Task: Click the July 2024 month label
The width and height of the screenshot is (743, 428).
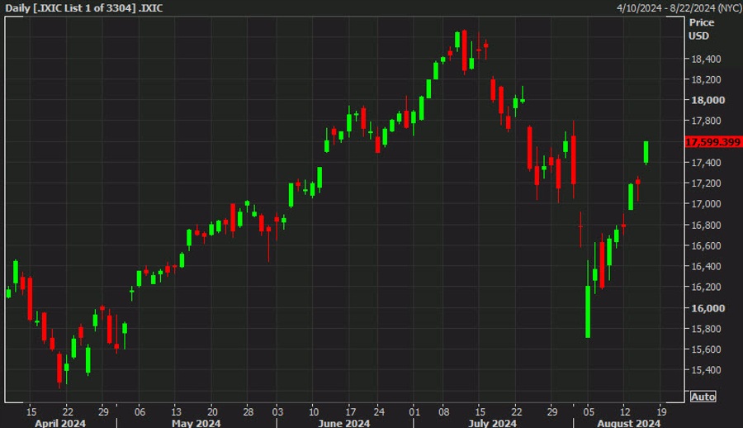Action: [x=492, y=423]
